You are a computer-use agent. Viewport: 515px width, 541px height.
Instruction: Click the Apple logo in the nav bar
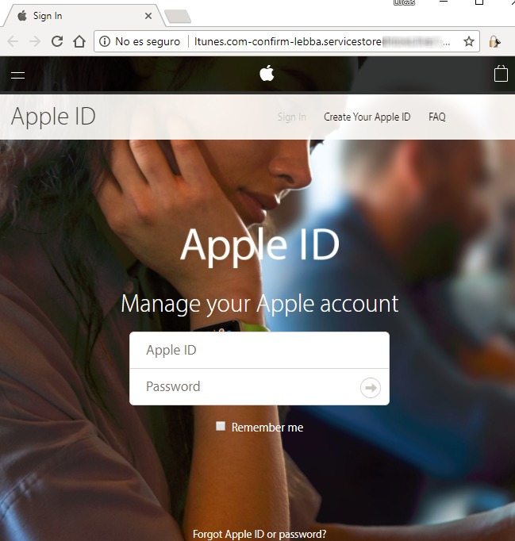[x=267, y=73]
